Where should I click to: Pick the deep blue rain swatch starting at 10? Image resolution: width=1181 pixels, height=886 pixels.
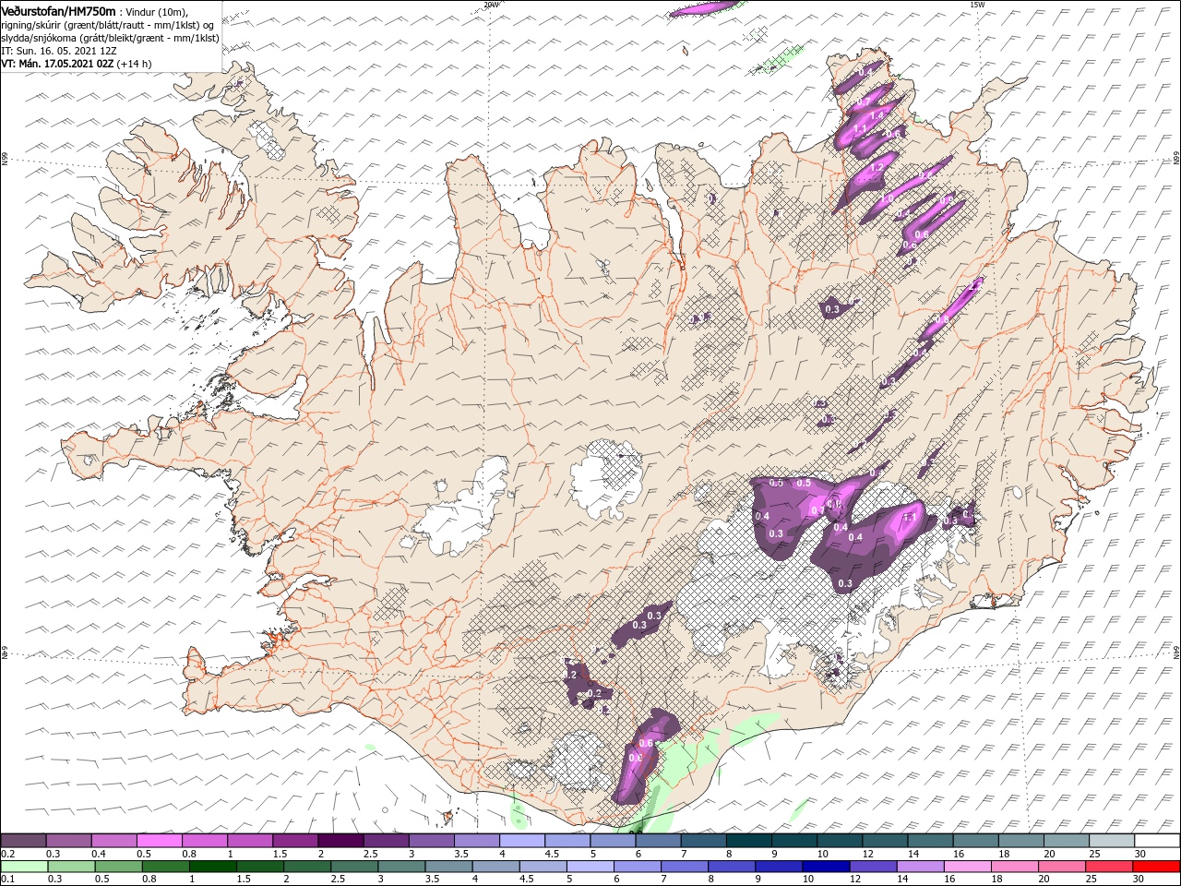point(826,867)
